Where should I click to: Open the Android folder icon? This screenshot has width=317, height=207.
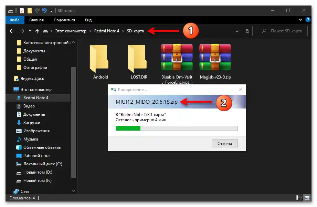coord(99,59)
